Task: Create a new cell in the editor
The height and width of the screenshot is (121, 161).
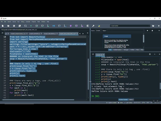Action: (25, 26)
